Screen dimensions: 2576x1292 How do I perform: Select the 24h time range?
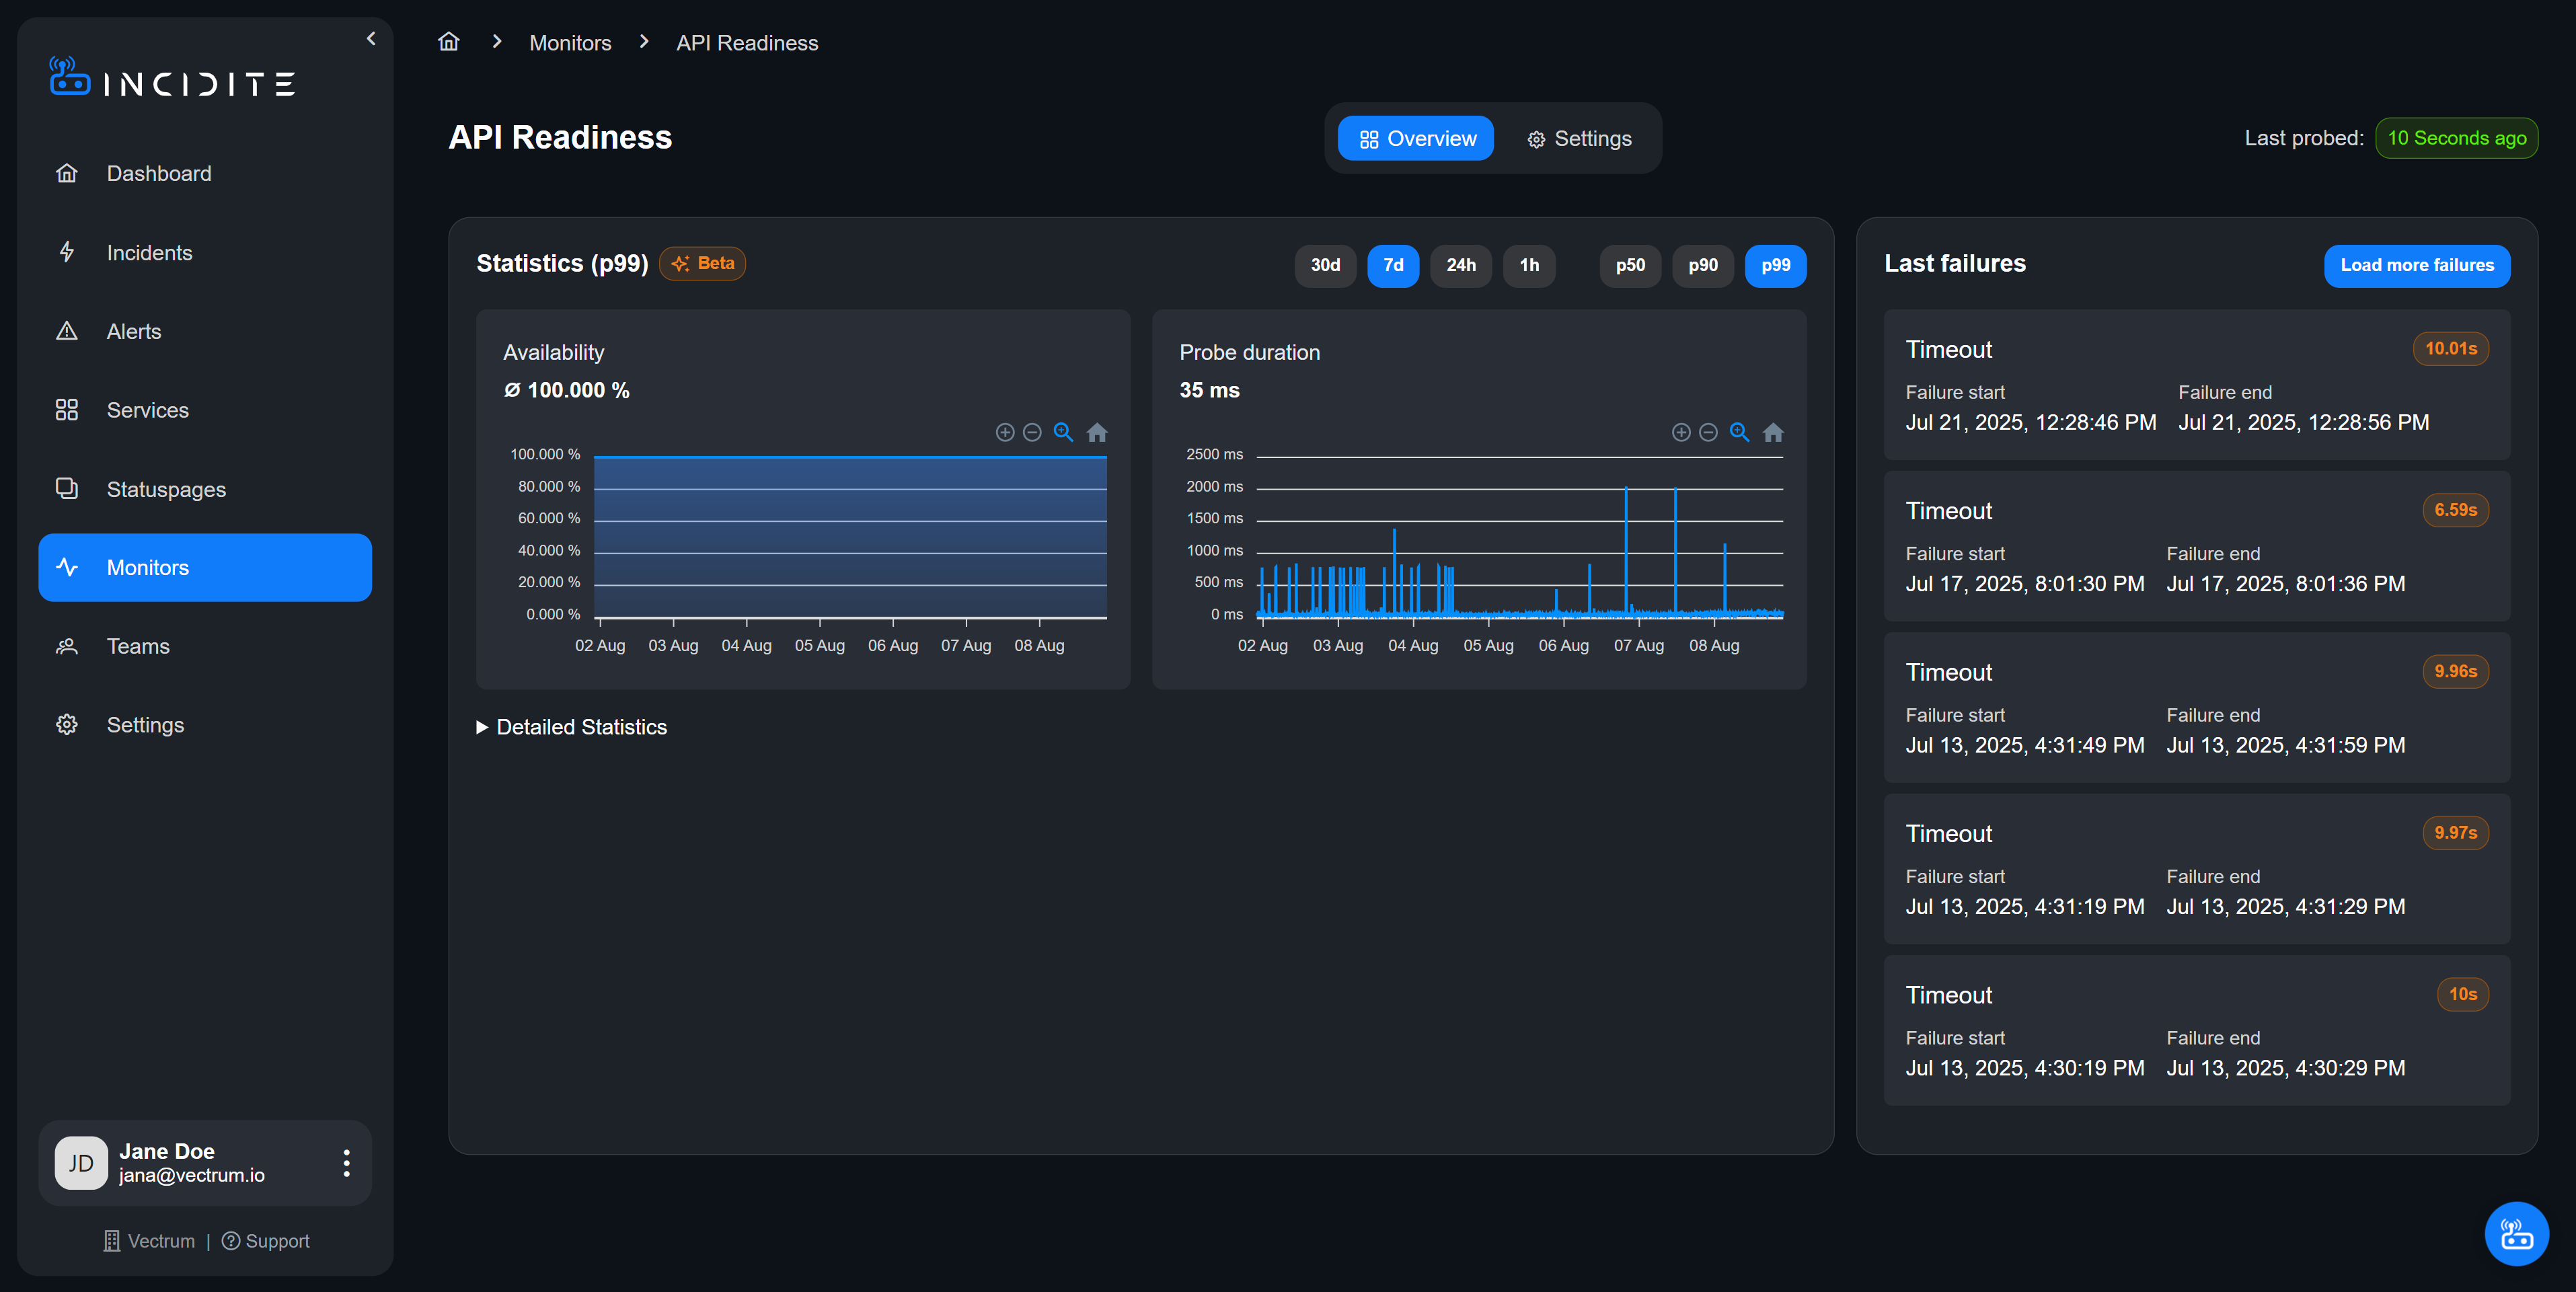coord(1460,265)
